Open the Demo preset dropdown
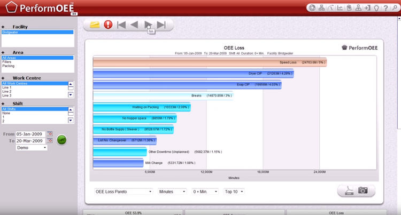 coord(32,148)
